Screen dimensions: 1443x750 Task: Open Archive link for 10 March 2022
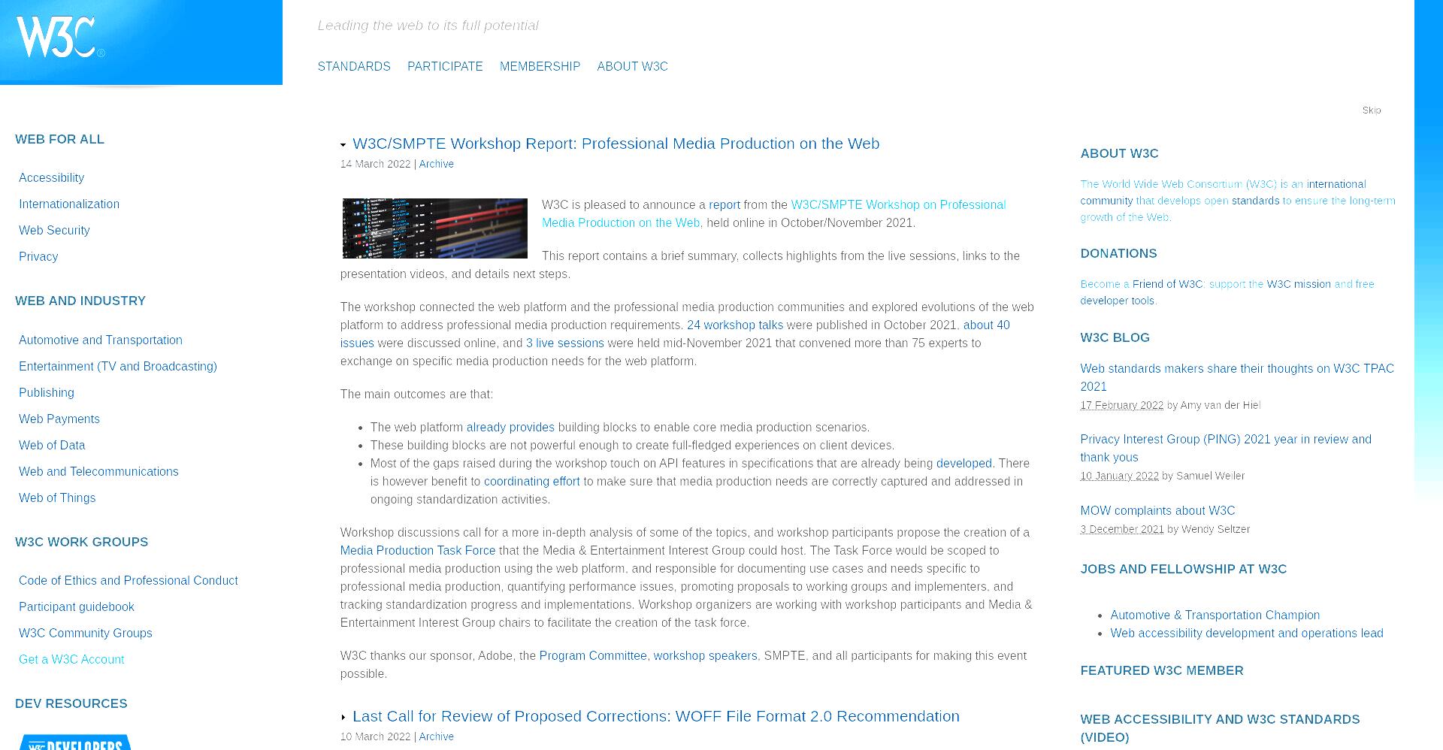(437, 736)
